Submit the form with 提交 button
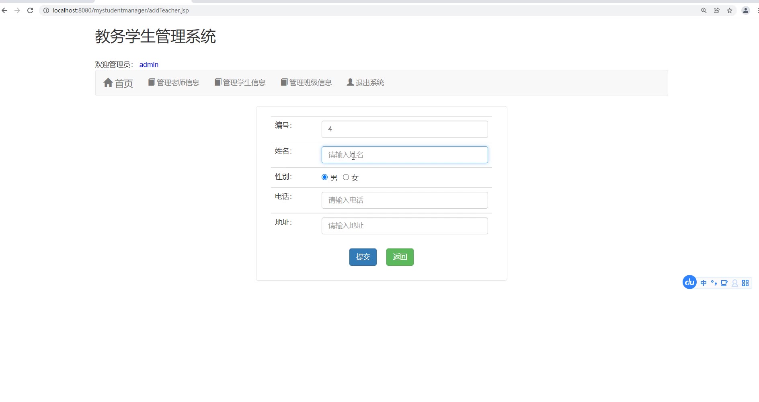 [x=363, y=257]
